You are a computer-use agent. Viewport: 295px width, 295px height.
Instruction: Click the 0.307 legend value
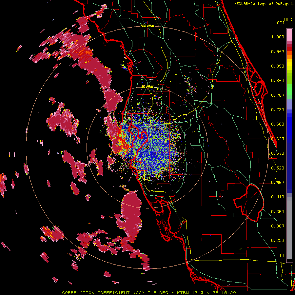point(278,226)
